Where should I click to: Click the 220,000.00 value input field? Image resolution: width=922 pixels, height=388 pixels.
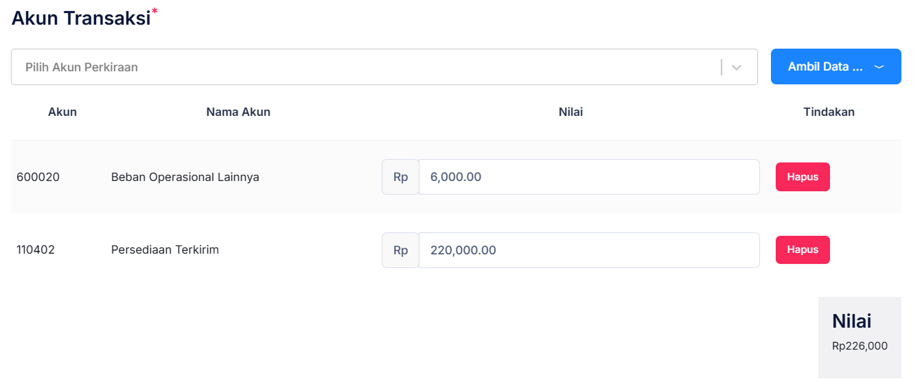point(588,250)
